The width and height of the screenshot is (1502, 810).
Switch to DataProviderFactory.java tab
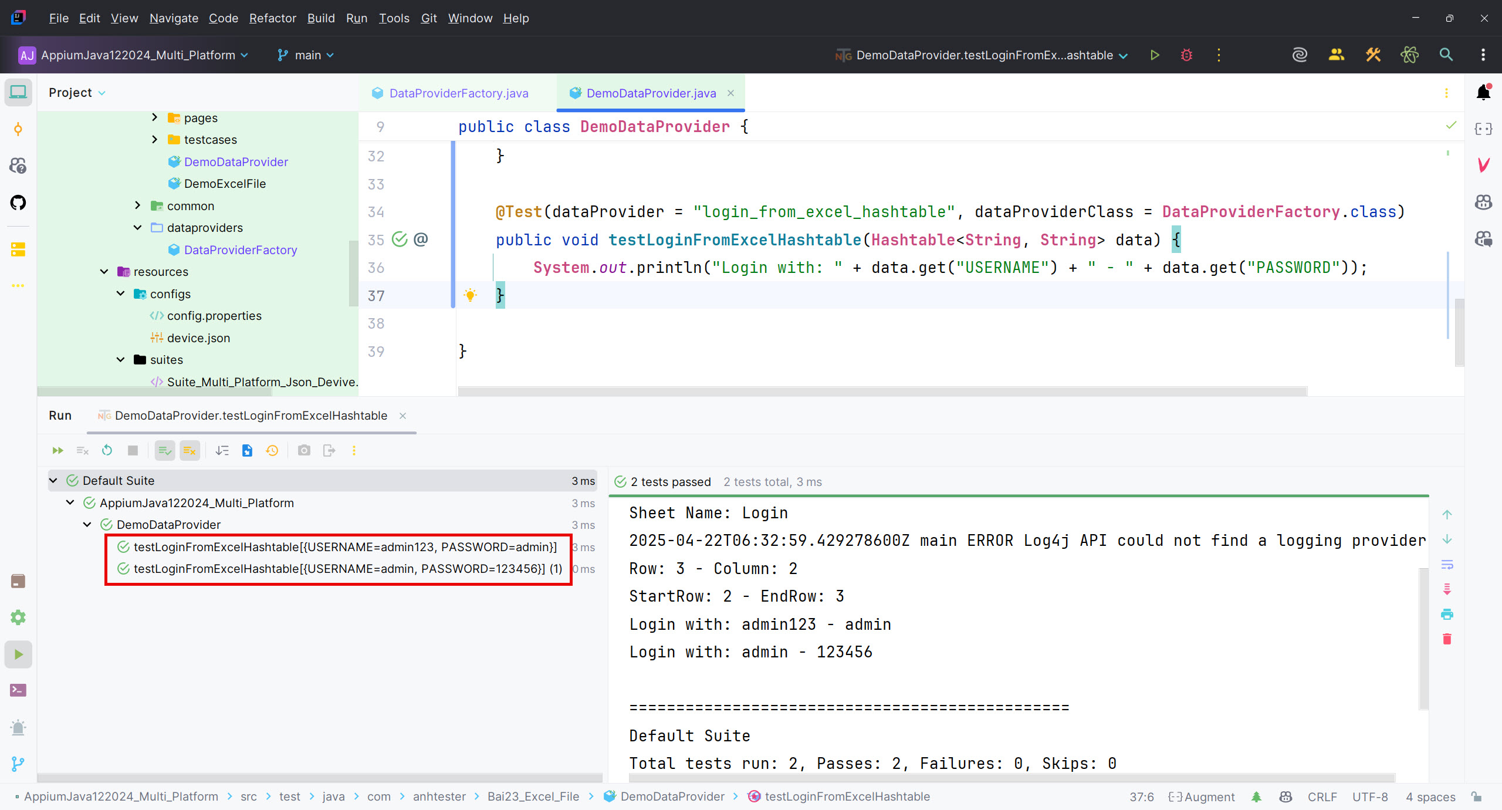click(x=458, y=93)
